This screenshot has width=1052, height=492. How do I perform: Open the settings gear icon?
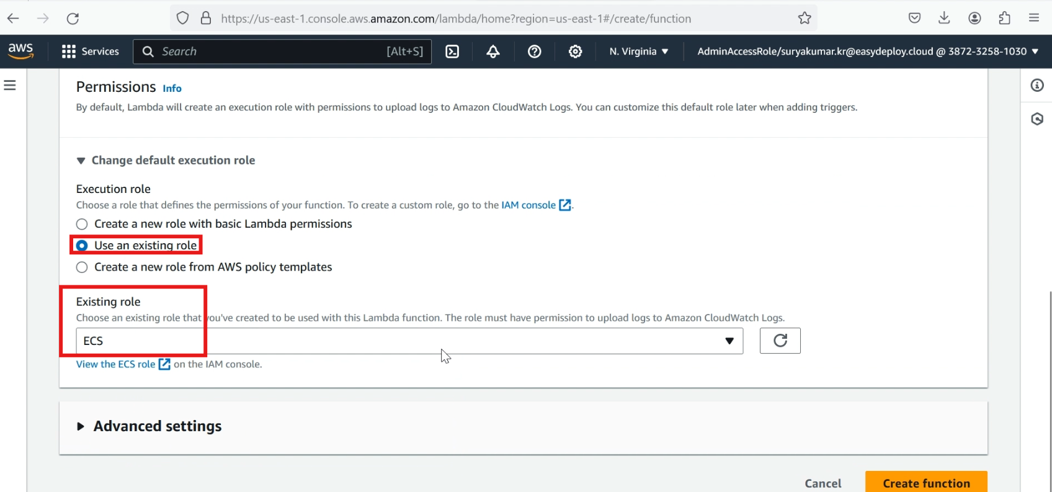576,51
